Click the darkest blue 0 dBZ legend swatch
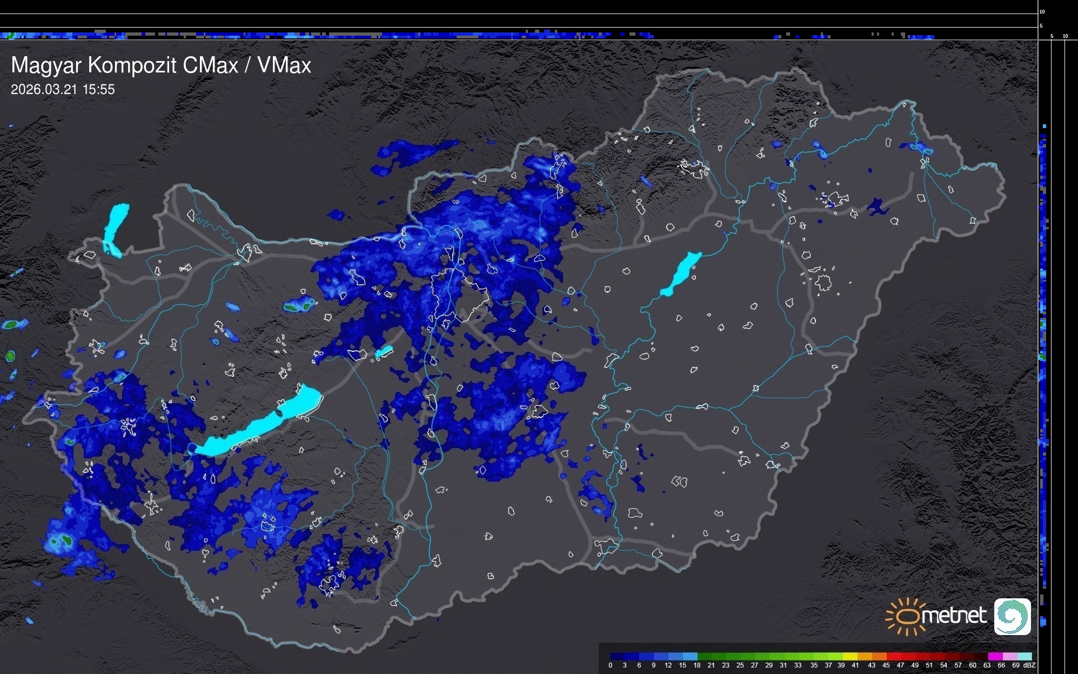 tap(618, 657)
